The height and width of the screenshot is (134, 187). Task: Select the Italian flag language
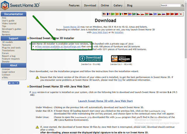point(121,14)
